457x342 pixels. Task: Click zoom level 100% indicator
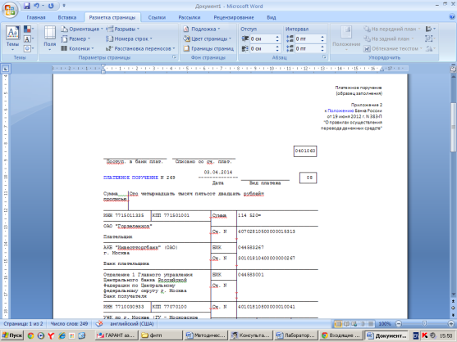click(x=385, y=324)
